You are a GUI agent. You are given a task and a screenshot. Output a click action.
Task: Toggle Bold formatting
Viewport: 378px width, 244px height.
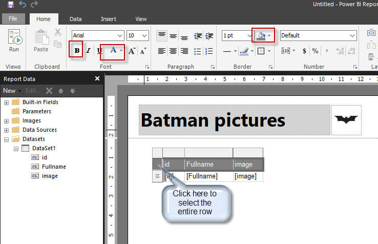click(77, 50)
